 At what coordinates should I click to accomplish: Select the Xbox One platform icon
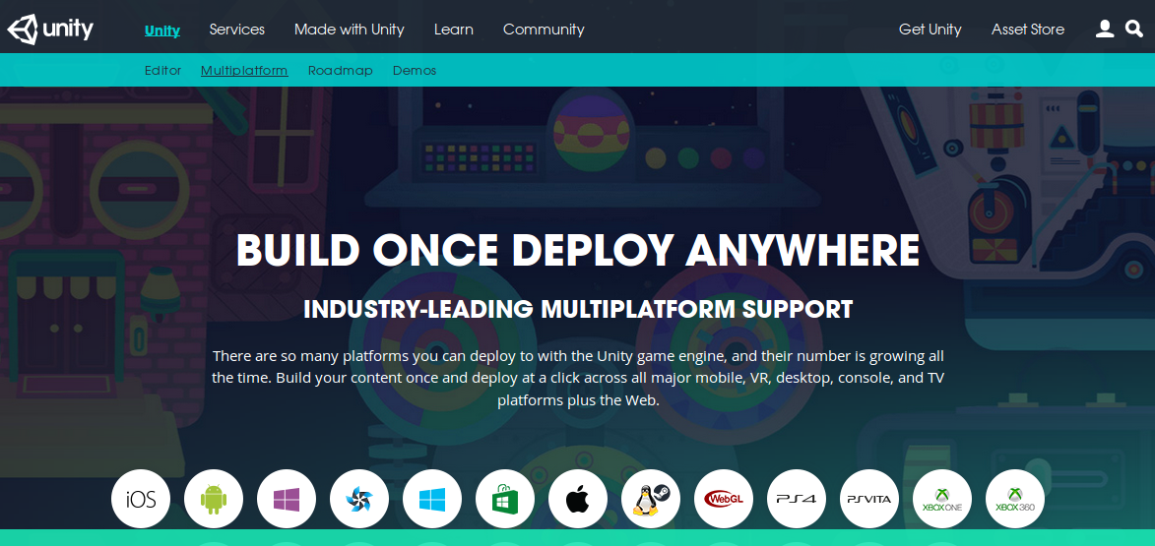click(942, 499)
